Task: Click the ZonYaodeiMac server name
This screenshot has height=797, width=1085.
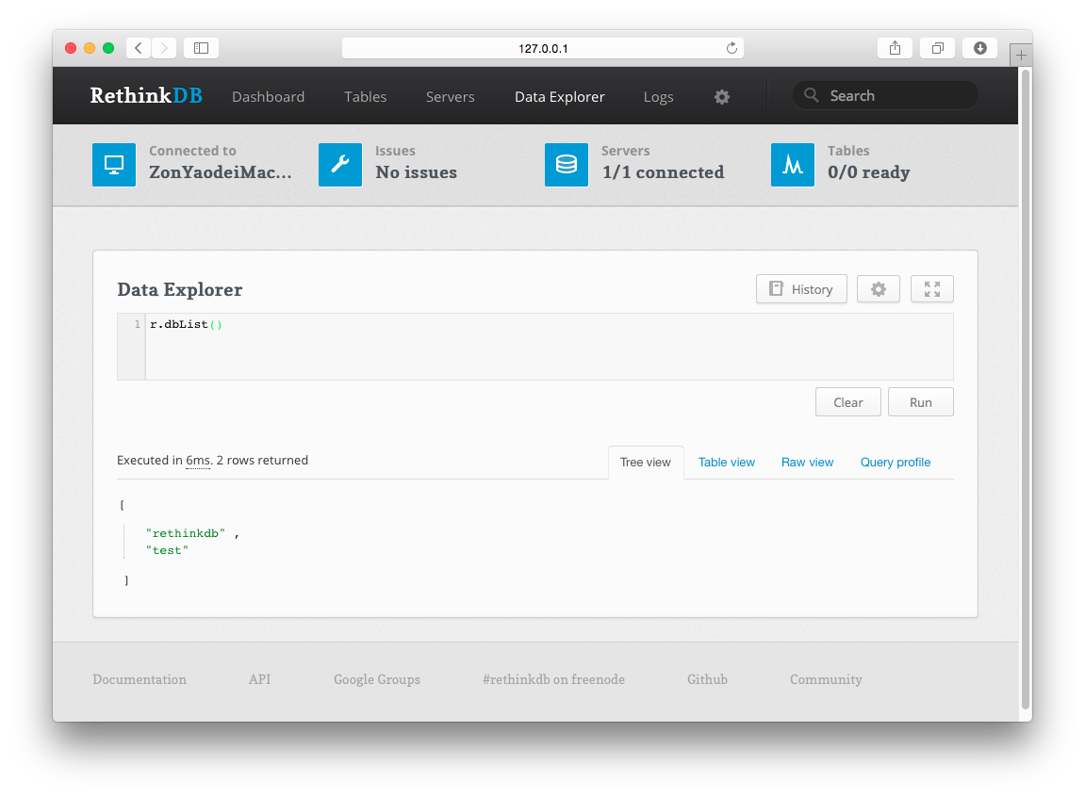Action: (221, 172)
